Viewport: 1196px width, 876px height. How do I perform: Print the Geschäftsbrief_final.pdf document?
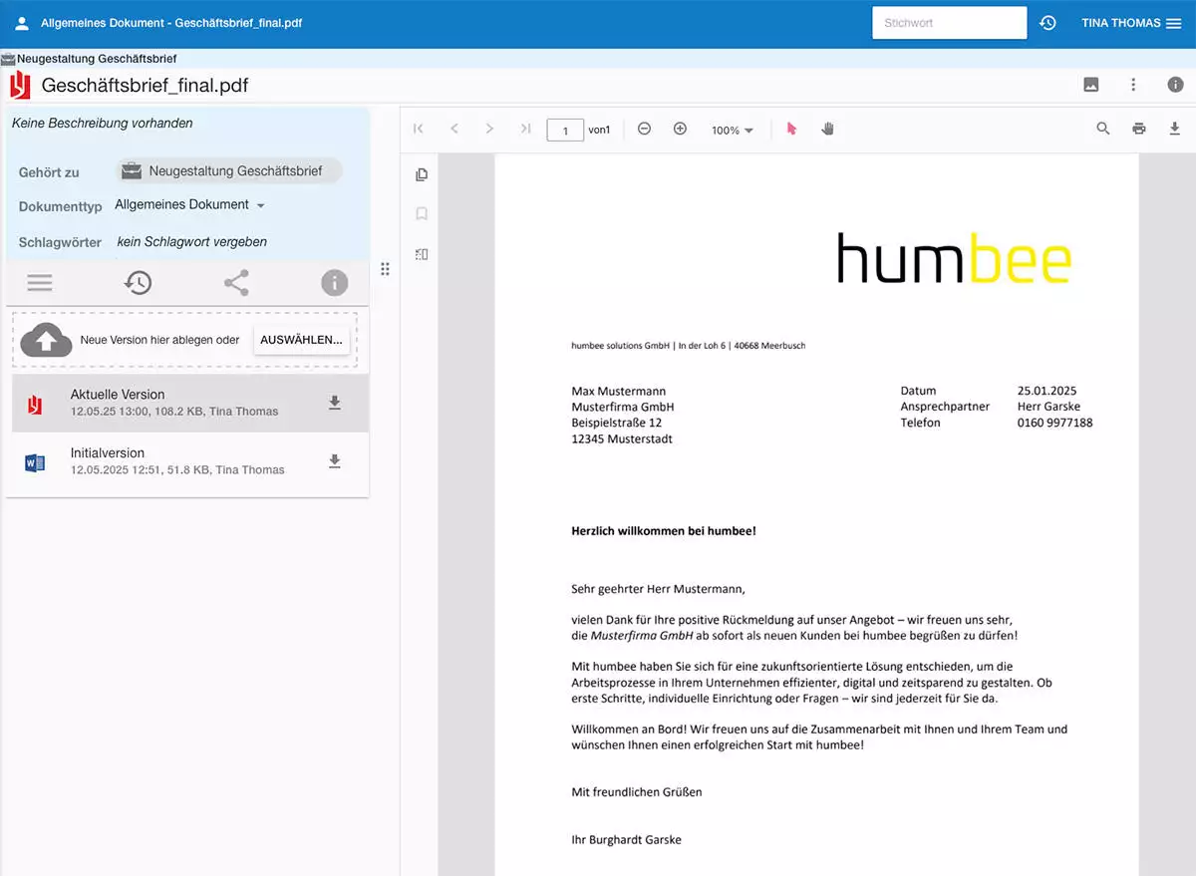coord(1138,129)
